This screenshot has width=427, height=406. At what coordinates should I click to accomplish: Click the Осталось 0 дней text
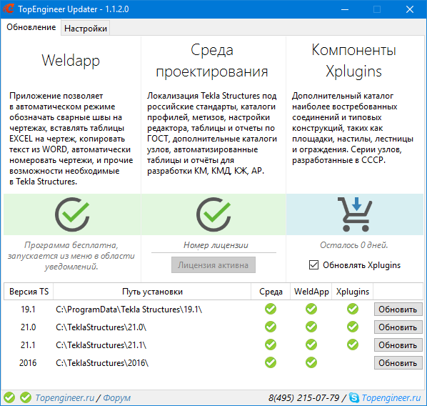click(353, 245)
